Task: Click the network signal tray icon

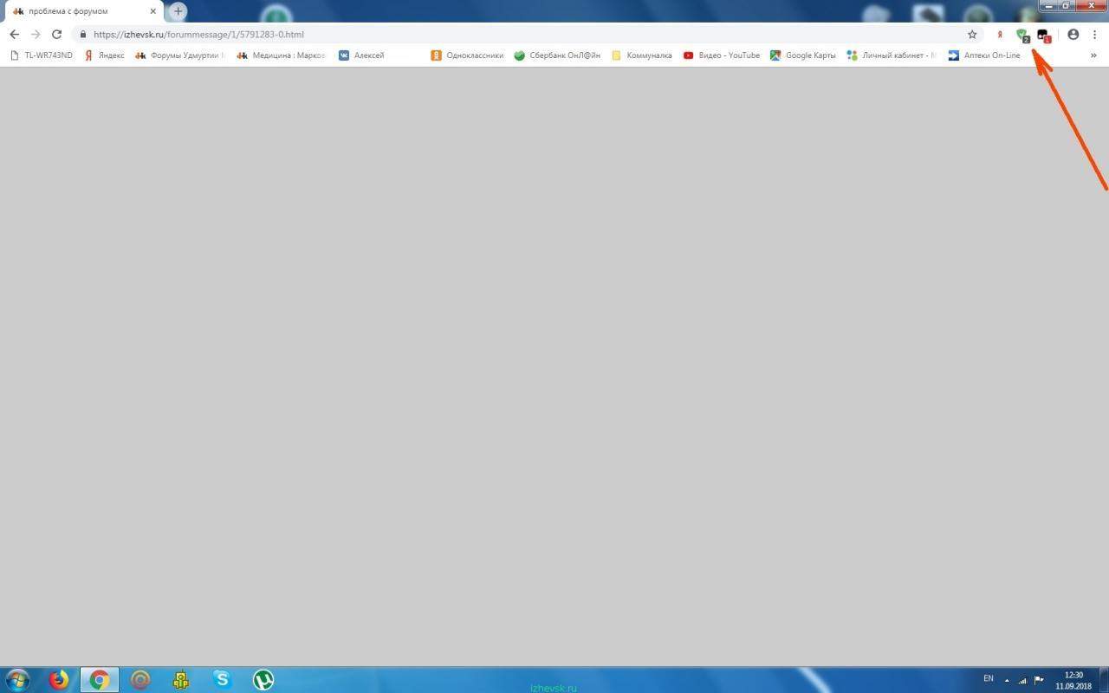Action: [1024, 680]
